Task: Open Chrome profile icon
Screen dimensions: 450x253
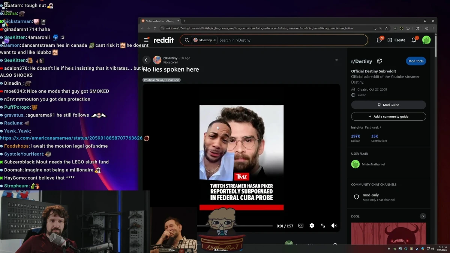Action: pos(427,28)
